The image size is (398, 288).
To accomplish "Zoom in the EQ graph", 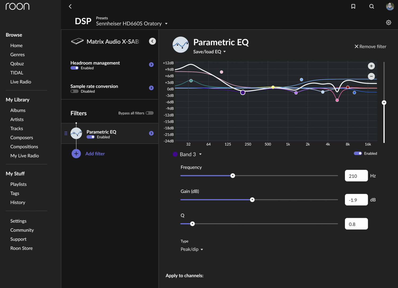I will tap(371, 66).
